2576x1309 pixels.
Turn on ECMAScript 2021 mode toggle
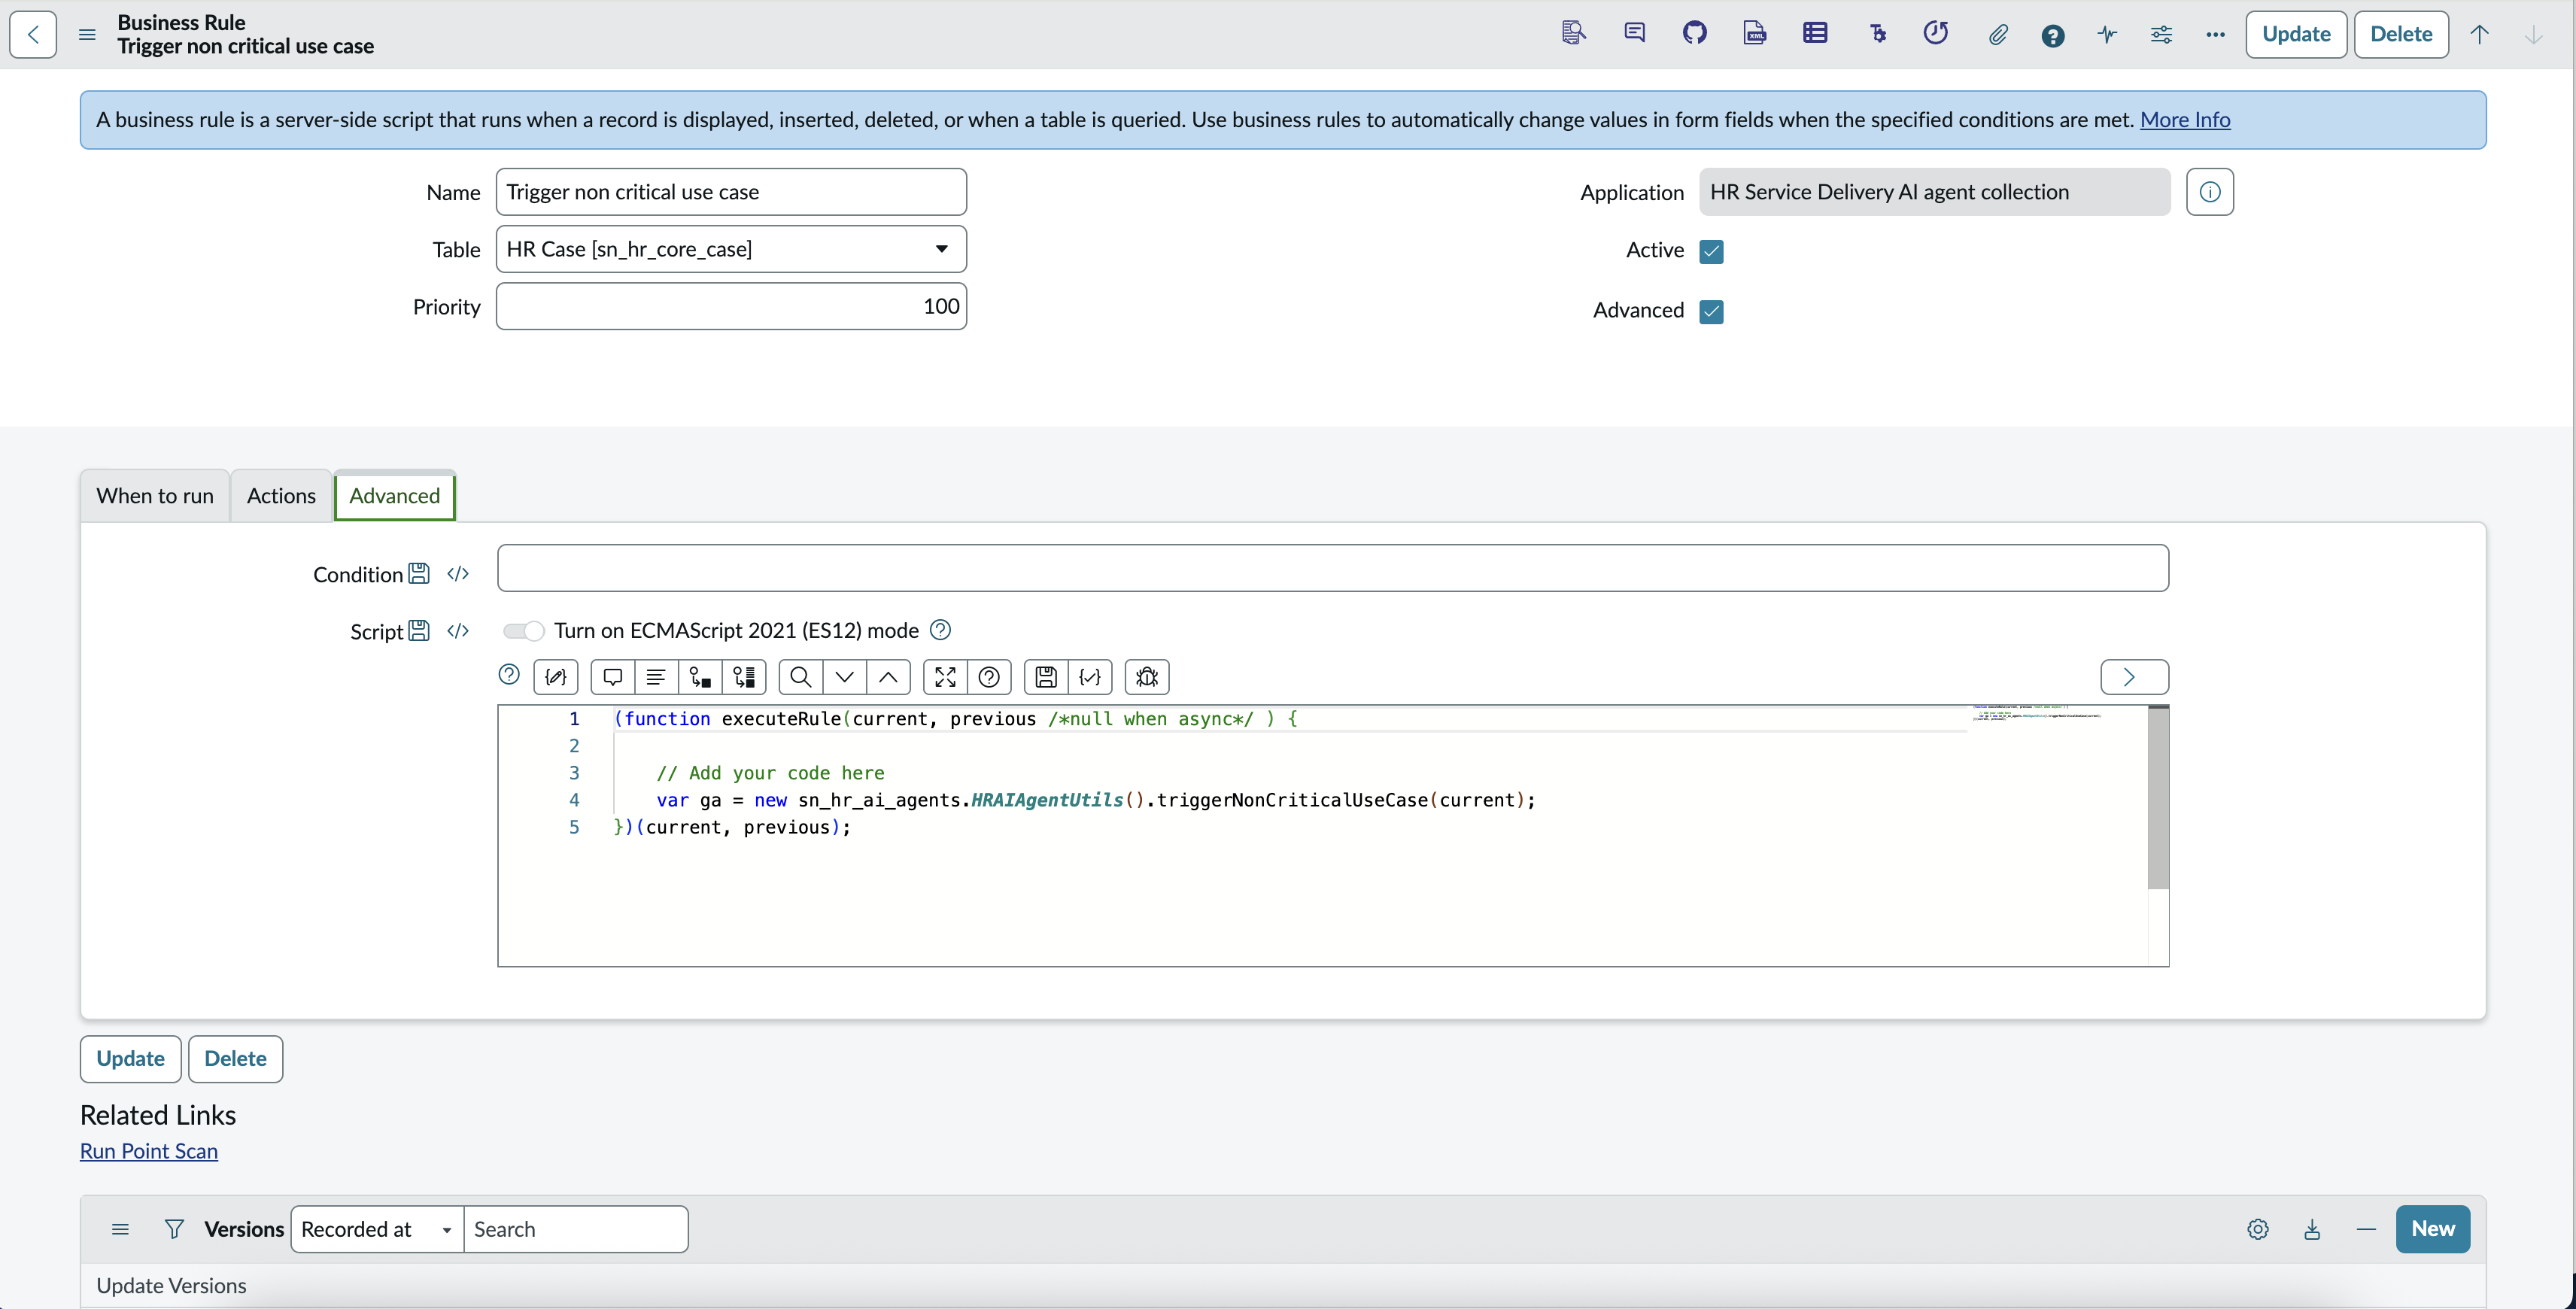[x=523, y=631]
